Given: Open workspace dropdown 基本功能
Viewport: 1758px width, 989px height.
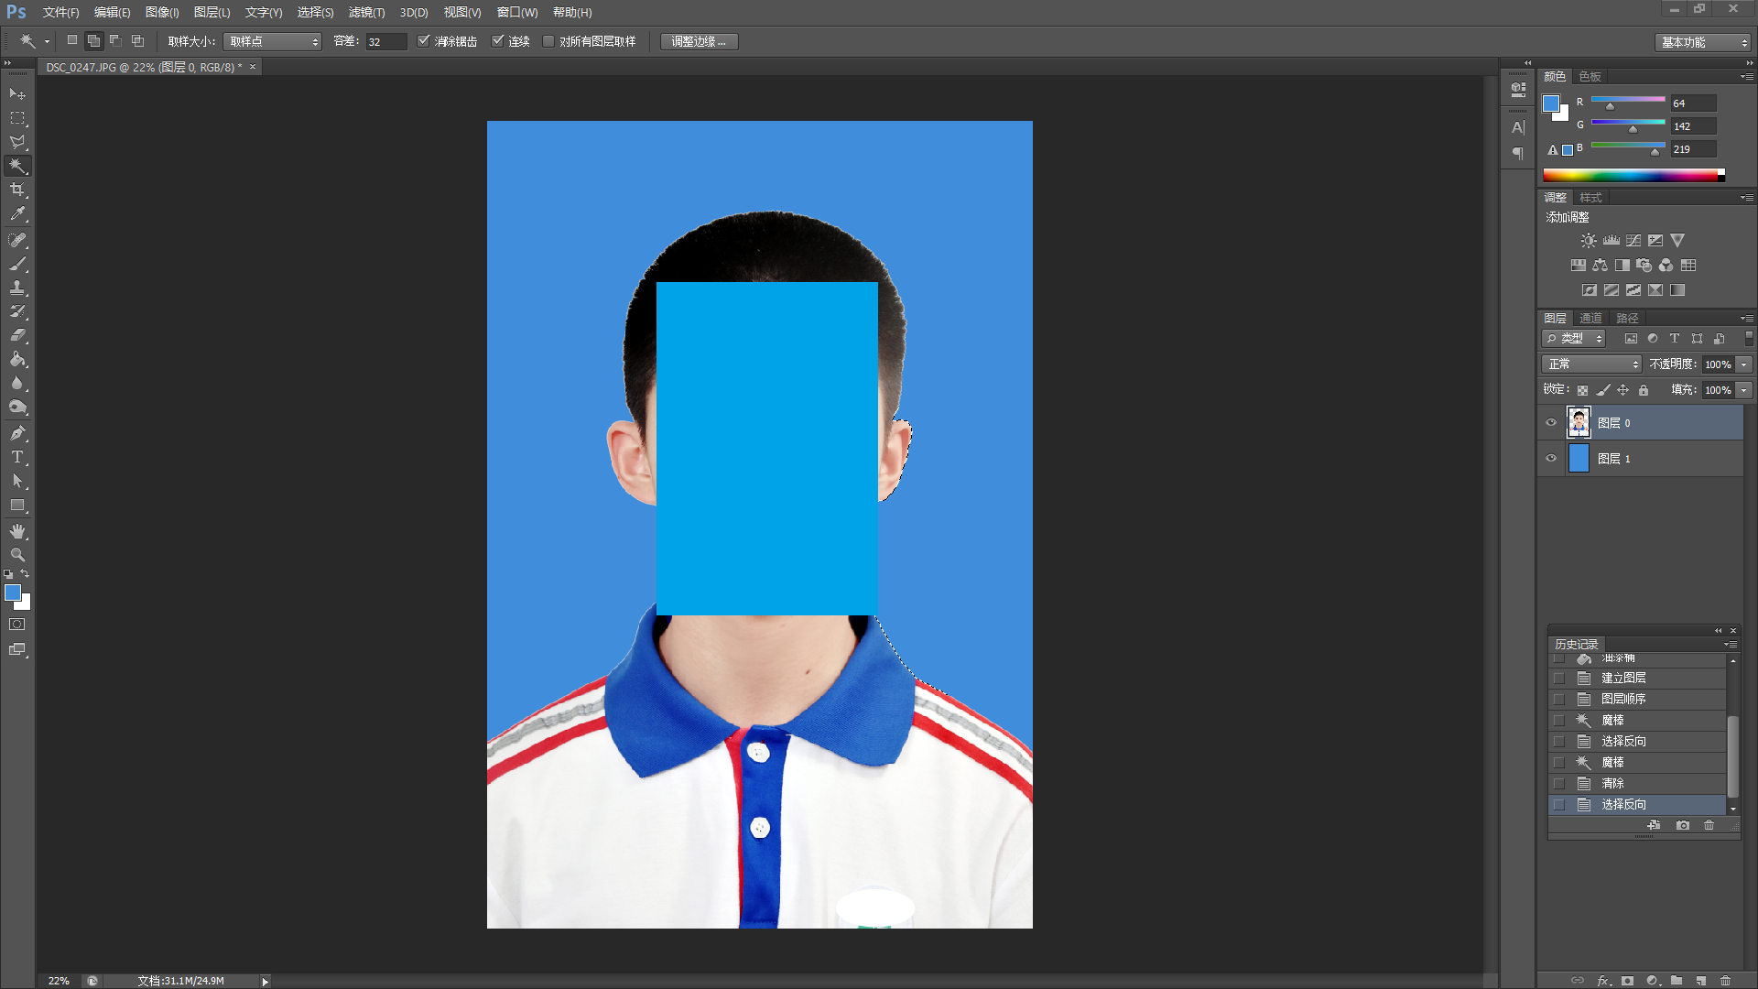Looking at the screenshot, I should point(1703,42).
